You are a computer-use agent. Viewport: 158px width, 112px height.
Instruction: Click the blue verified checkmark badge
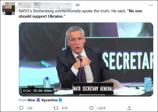click(60, 100)
